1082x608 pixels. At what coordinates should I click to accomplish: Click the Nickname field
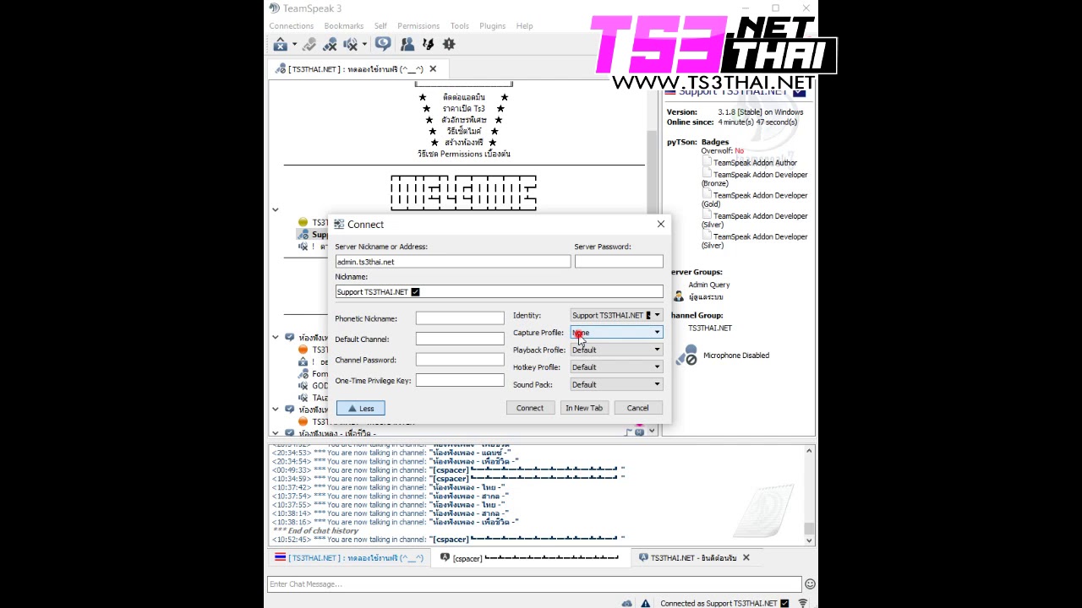point(499,292)
